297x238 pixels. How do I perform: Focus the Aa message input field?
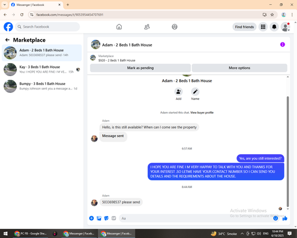196,218
